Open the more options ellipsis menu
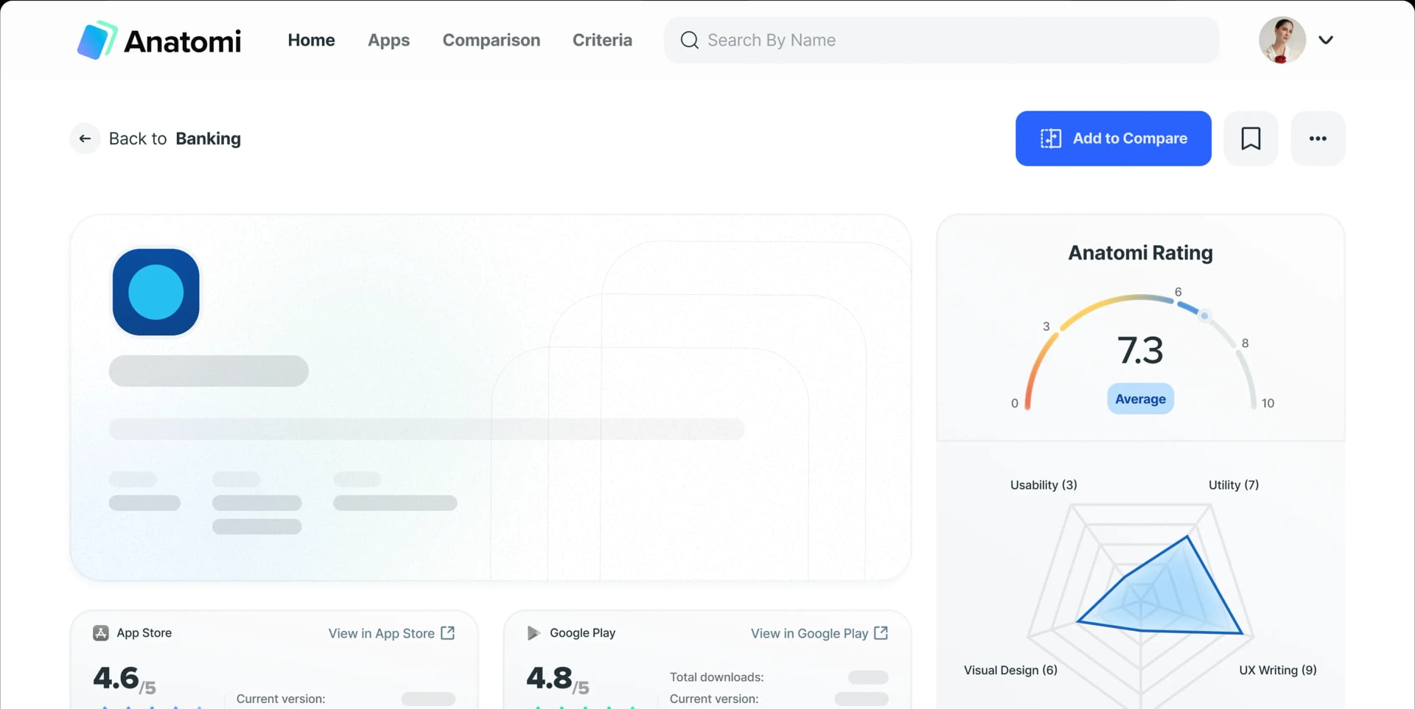 1318,138
